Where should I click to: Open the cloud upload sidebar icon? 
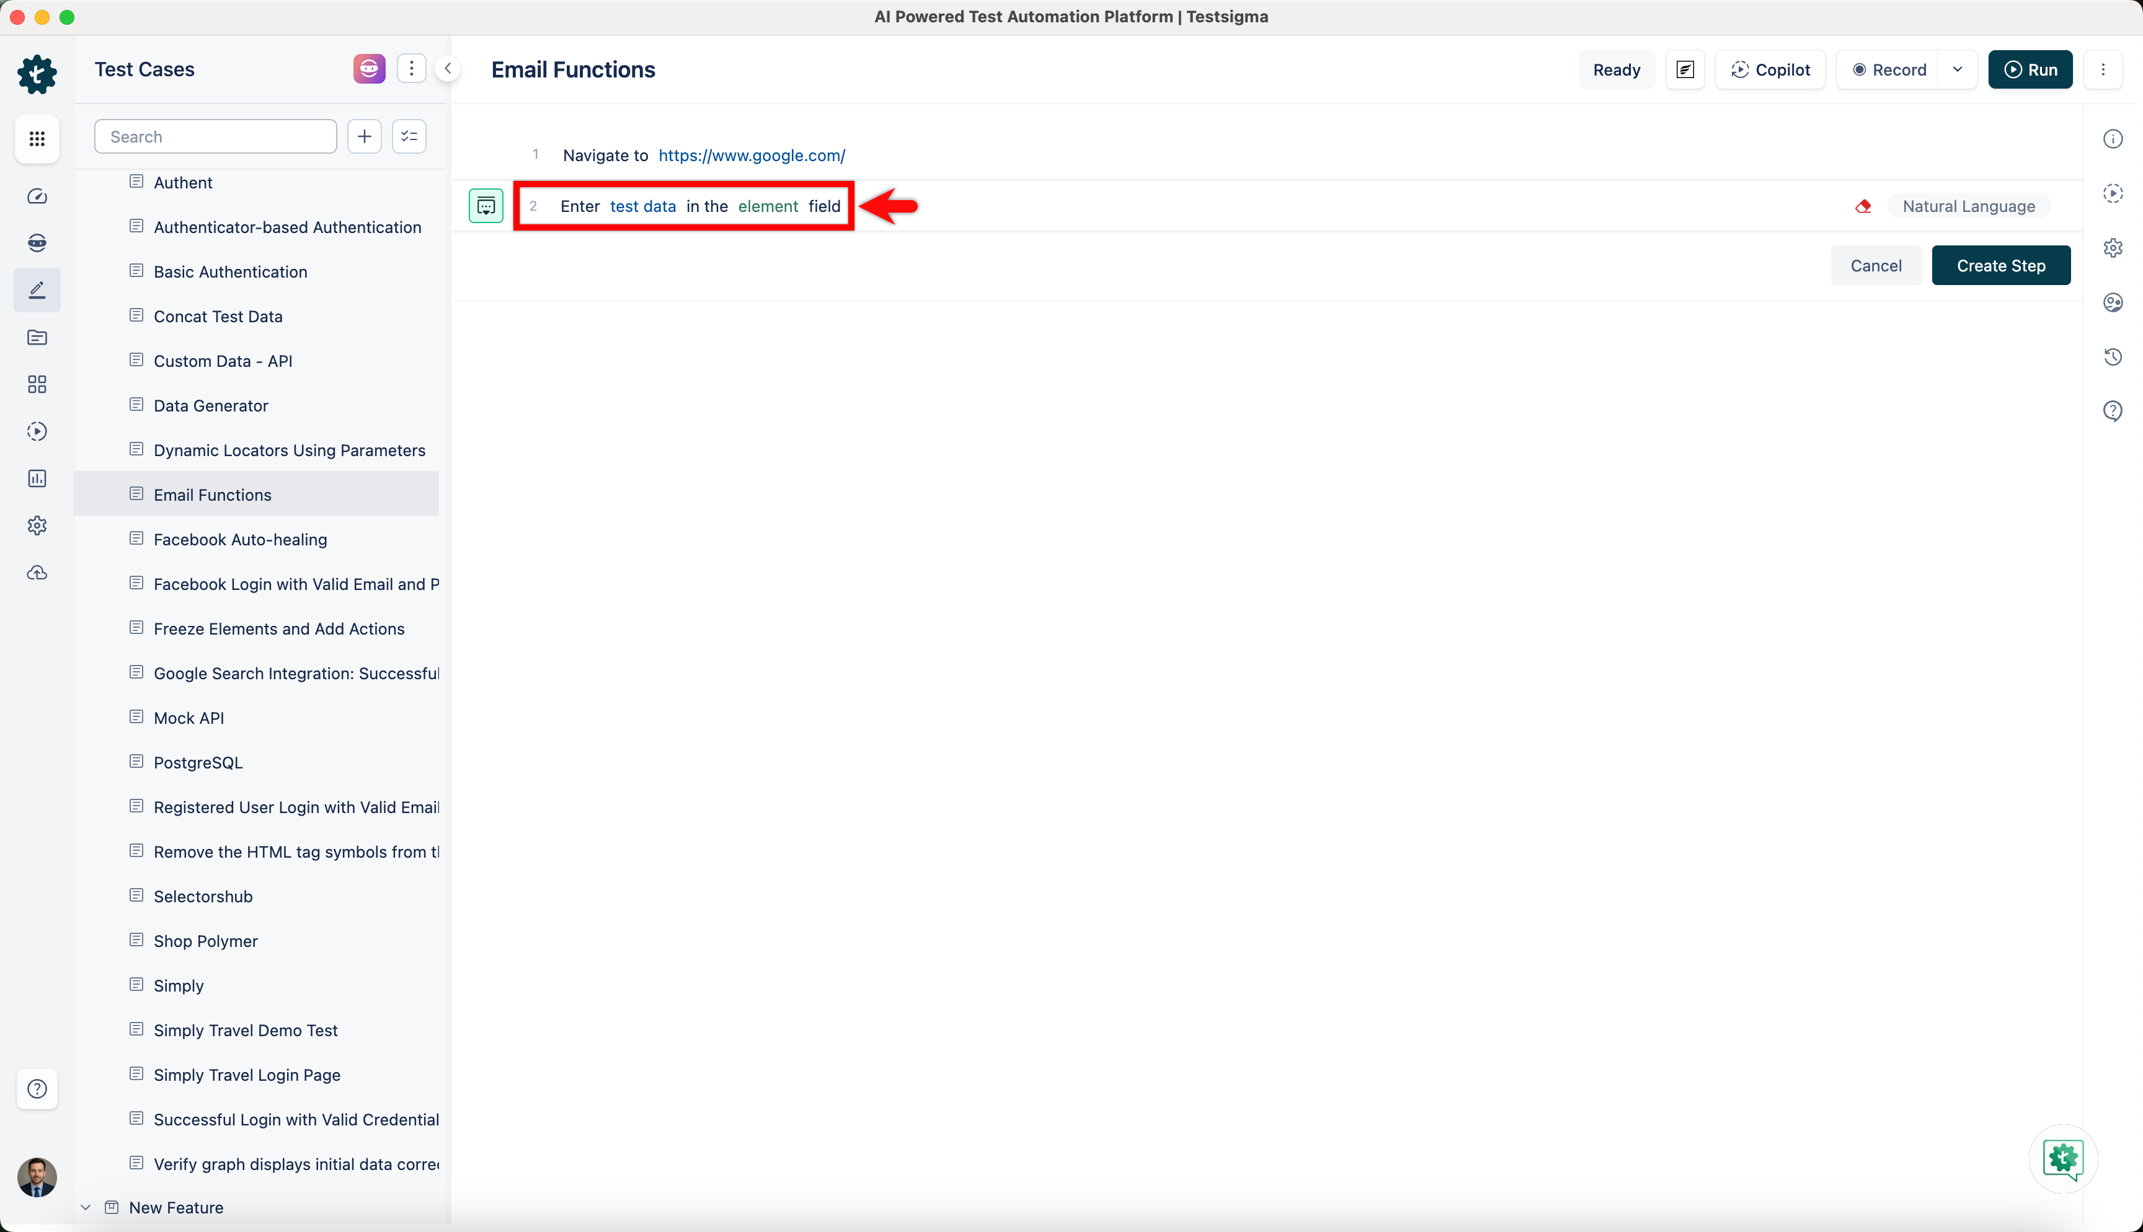click(37, 573)
